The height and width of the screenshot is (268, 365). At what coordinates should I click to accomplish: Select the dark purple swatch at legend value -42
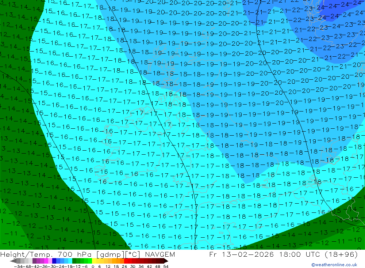(34, 261)
